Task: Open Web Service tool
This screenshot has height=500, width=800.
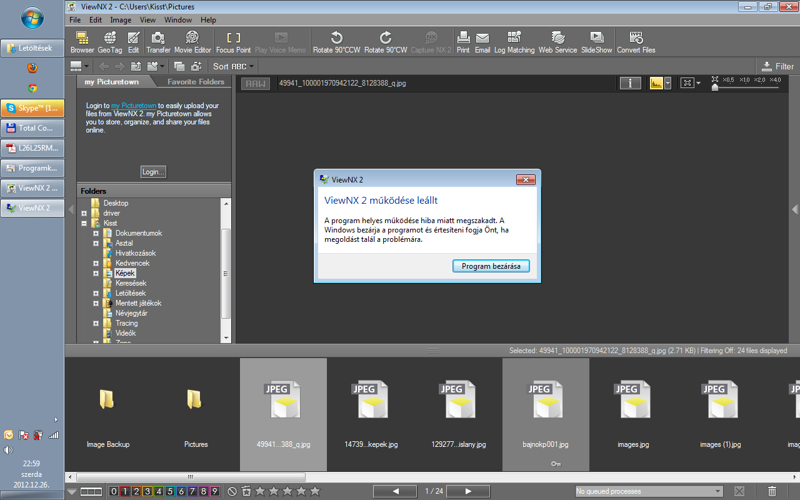Action: (x=557, y=42)
